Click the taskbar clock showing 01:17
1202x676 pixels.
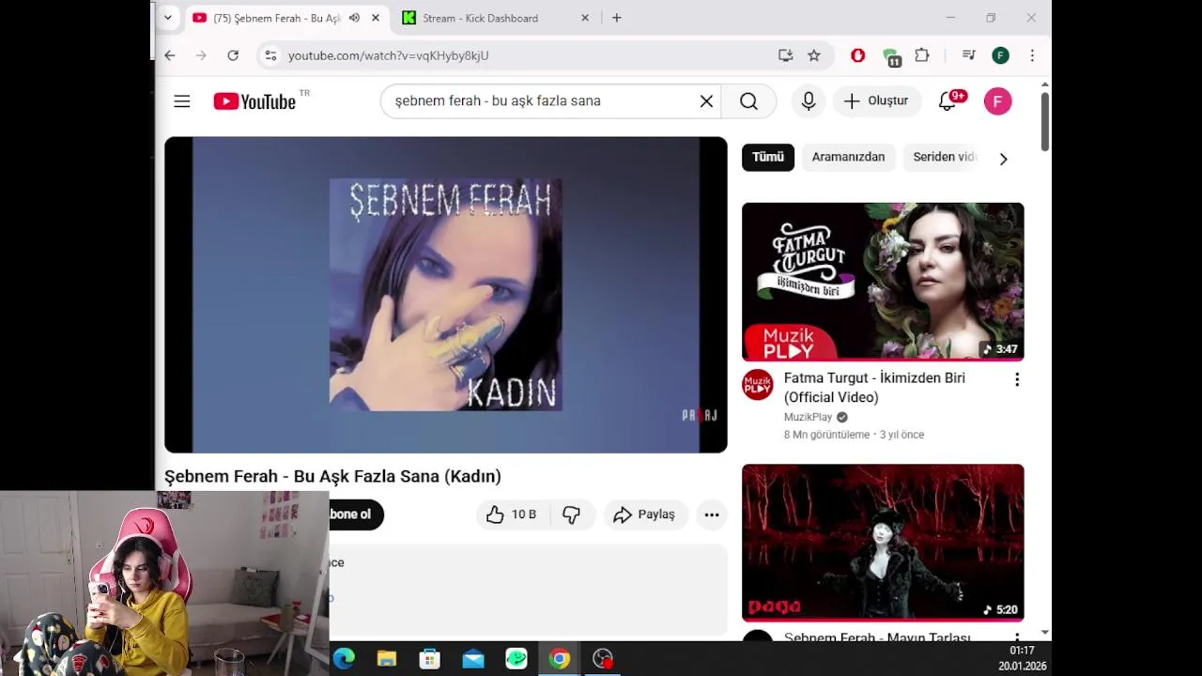point(1022,651)
